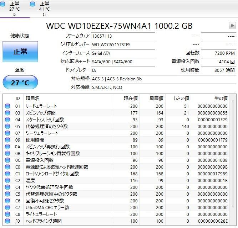The width and height of the screenshot is (238, 228).
Task: Select the キャリブレーション再試行回数 attribute name
Action: 53,153
